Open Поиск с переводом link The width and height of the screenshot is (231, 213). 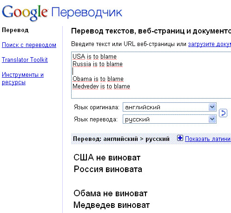coord(29,45)
